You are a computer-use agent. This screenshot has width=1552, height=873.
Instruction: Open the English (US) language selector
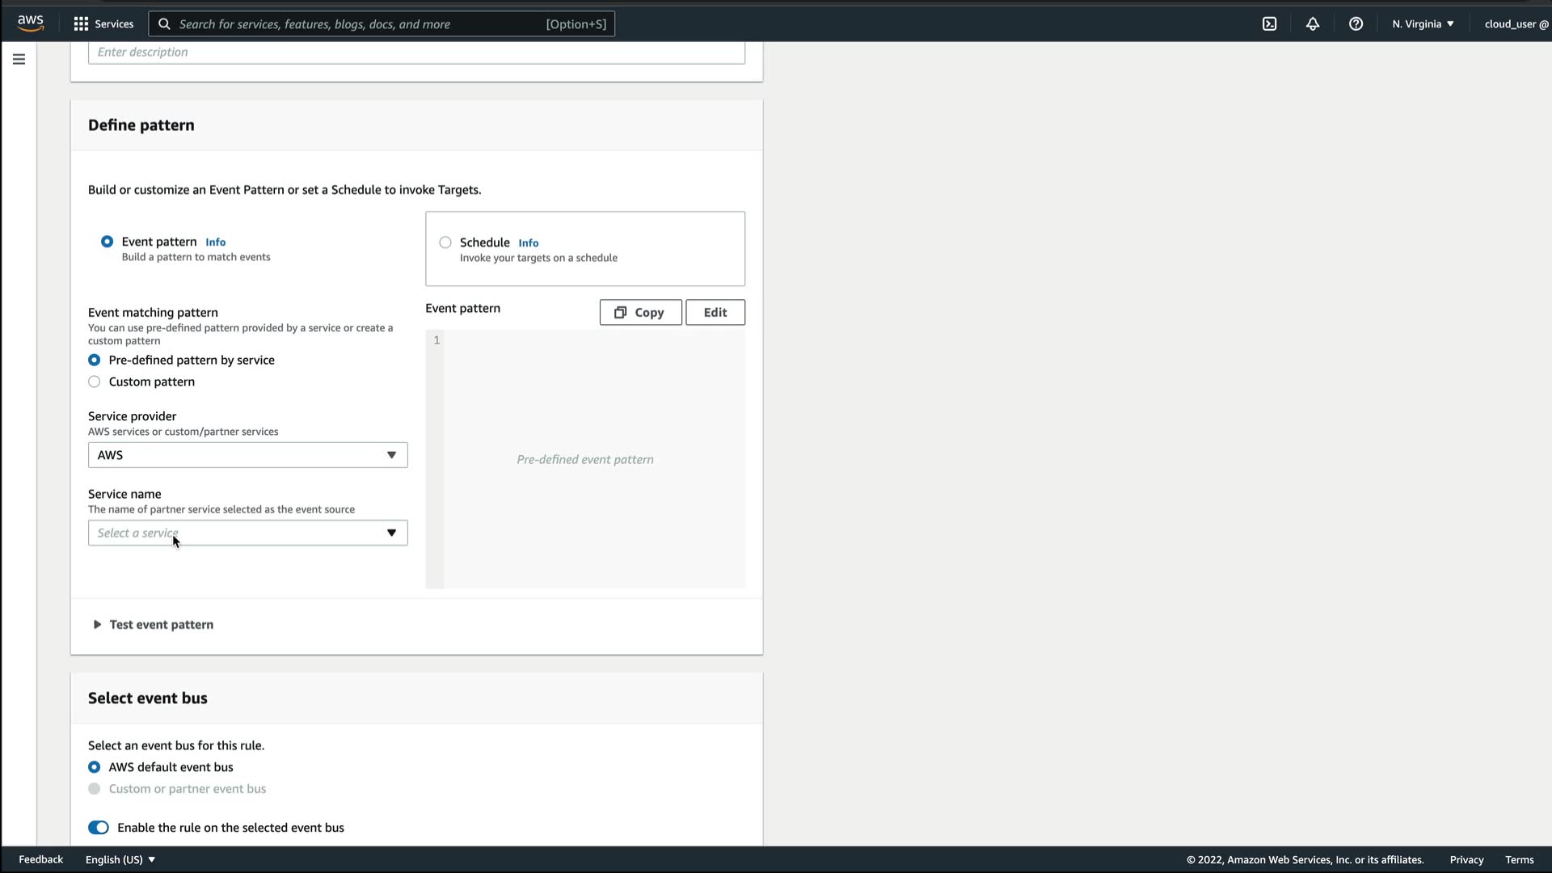[120, 859]
